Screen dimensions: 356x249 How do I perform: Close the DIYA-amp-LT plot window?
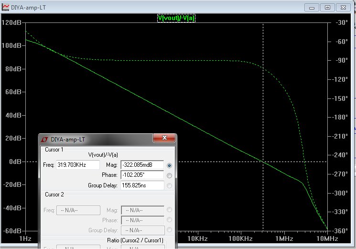click(343, 8)
